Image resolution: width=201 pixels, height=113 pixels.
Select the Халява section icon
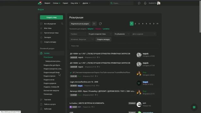[41, 53]
